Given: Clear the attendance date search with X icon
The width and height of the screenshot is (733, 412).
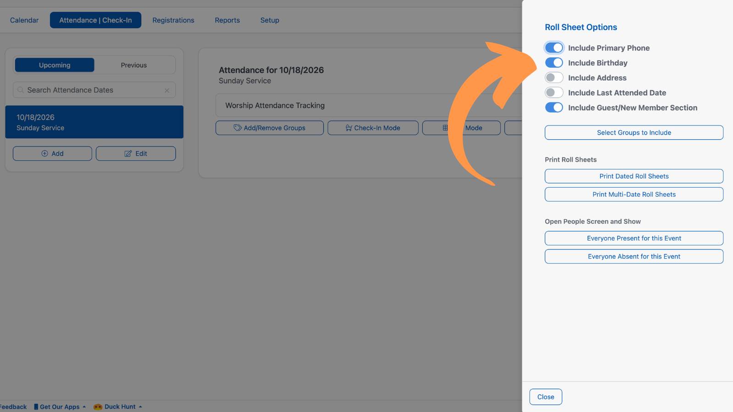Looking at the screenshot, I should point(167,91).
